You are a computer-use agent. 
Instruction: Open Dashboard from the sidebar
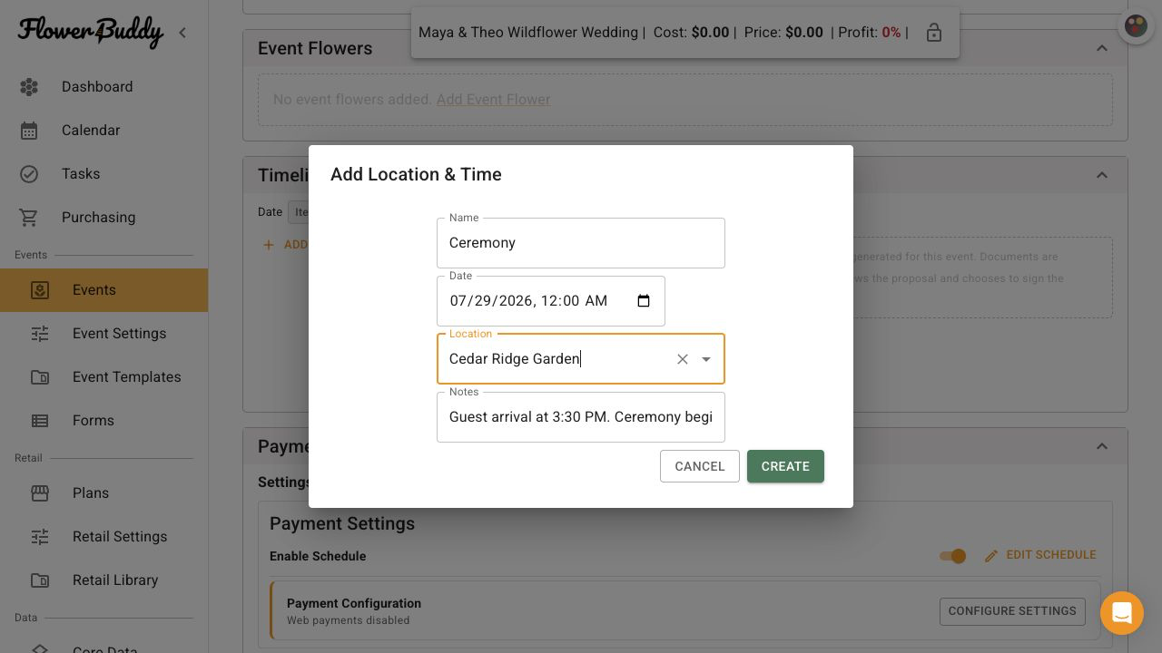103,87
